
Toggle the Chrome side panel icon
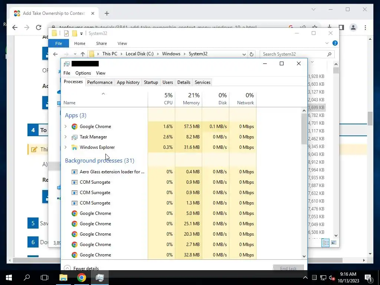[x=341, y=27]
